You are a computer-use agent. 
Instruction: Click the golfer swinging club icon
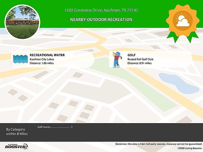click(x=117, y=59)
